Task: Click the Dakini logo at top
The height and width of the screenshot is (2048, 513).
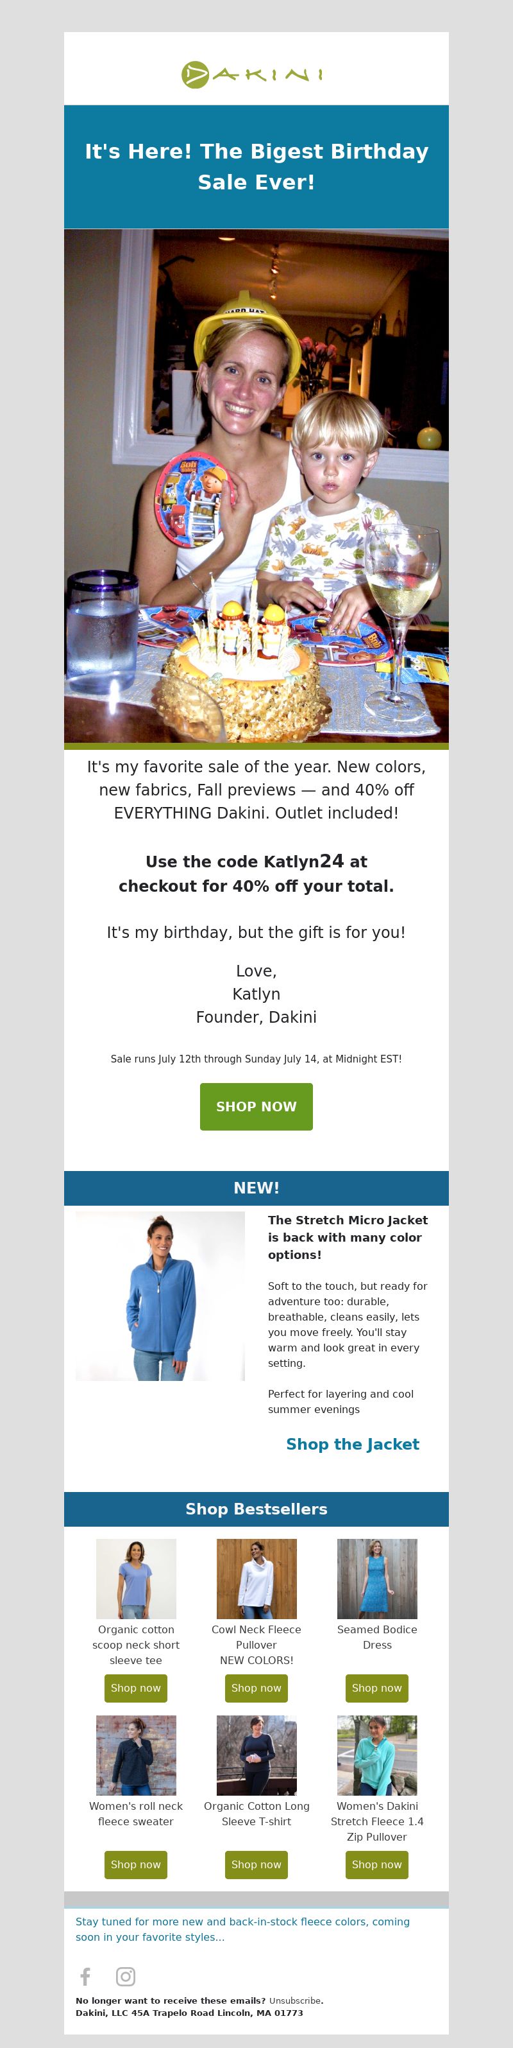Action: [253, 74]
